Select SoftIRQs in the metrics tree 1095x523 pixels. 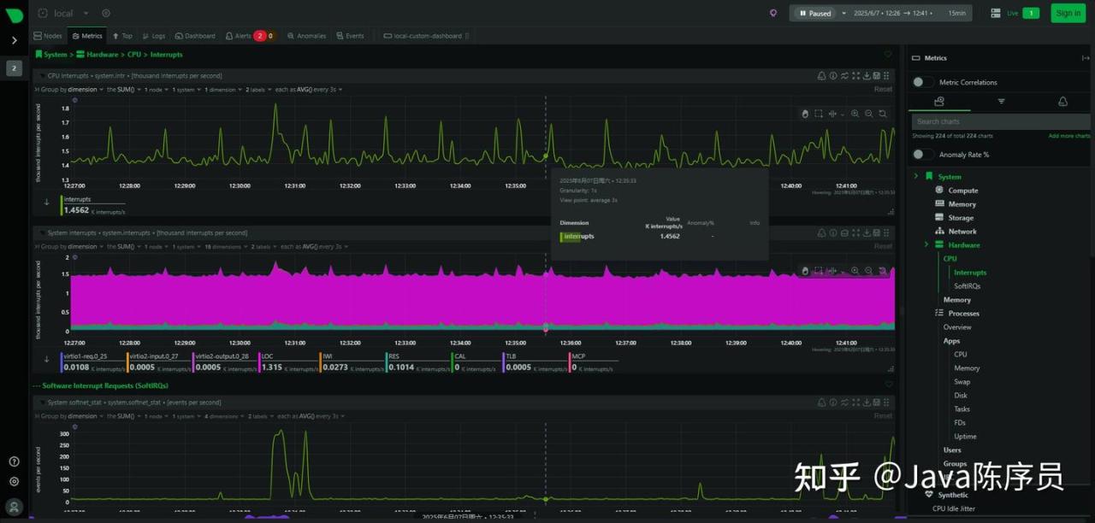pyautogui.click(x=968, y=286)
